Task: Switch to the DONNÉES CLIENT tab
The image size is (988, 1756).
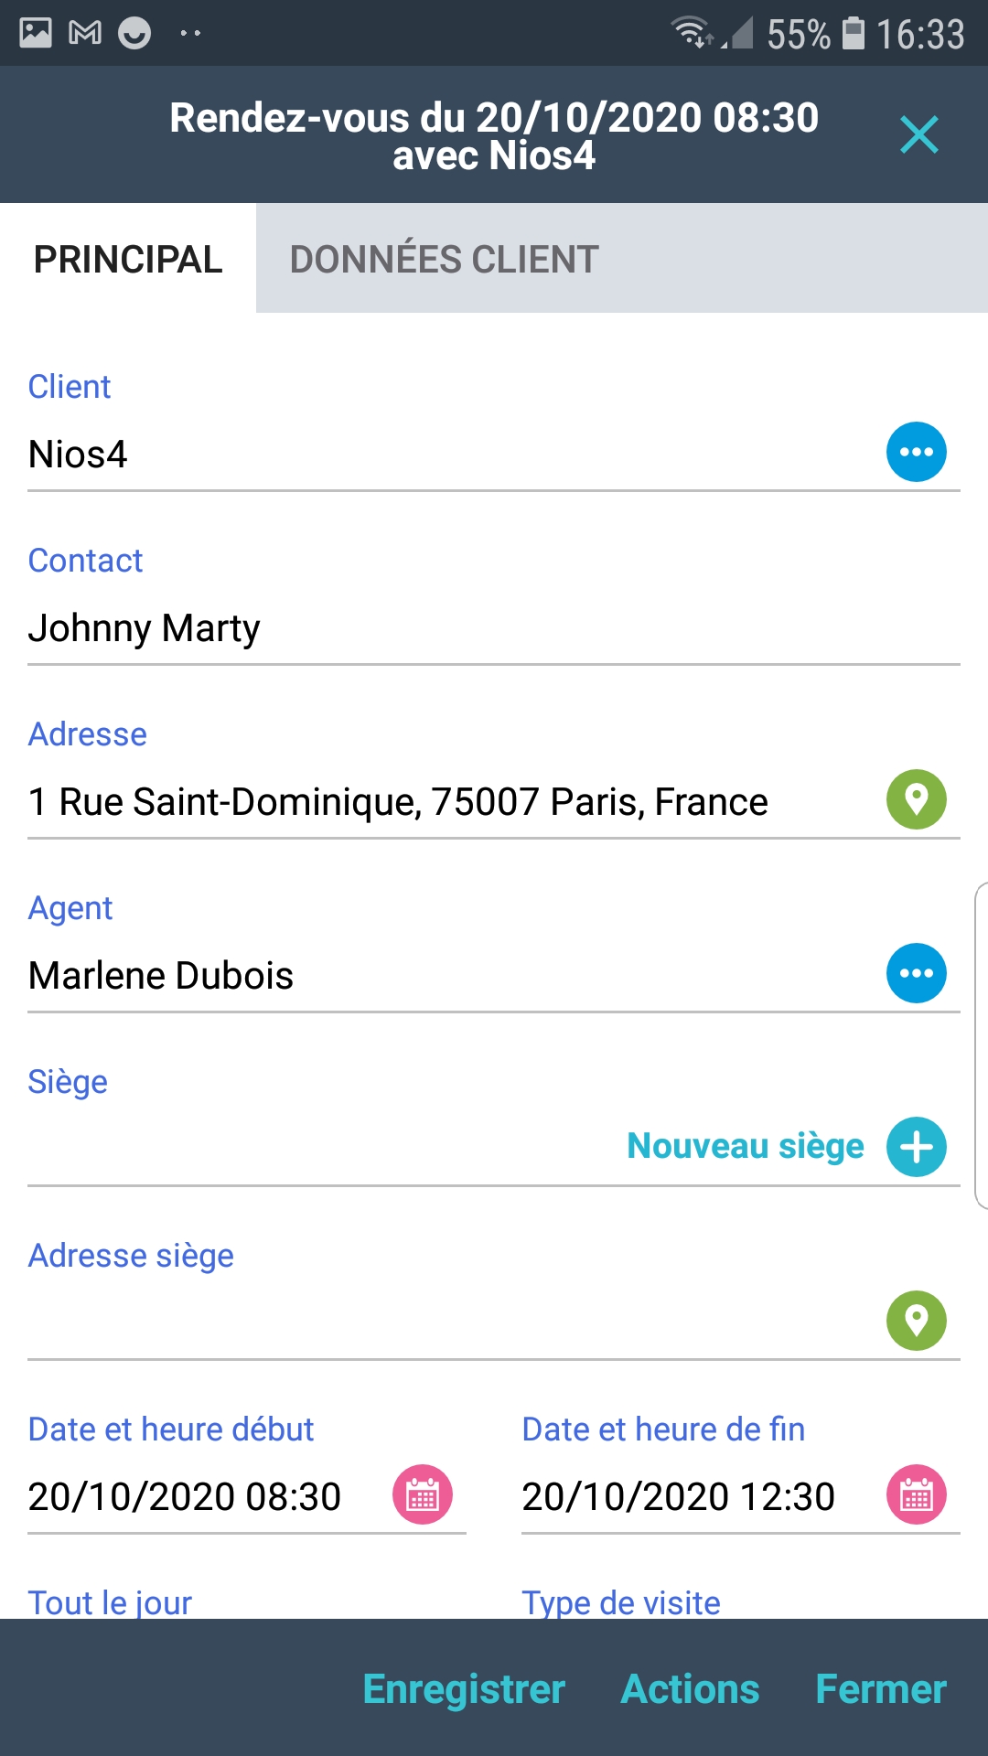Action: point(444,260)
